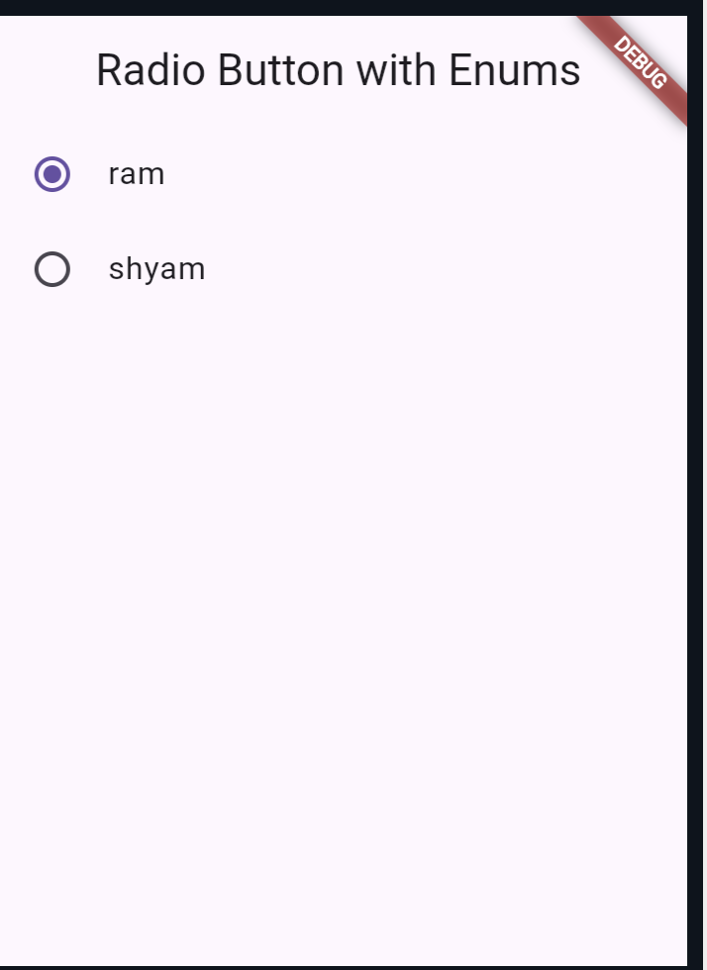The width and height of the screenshot is (707, 970).
Task: Click the 'ram' option label text
Action: click(x=137, y=174)
